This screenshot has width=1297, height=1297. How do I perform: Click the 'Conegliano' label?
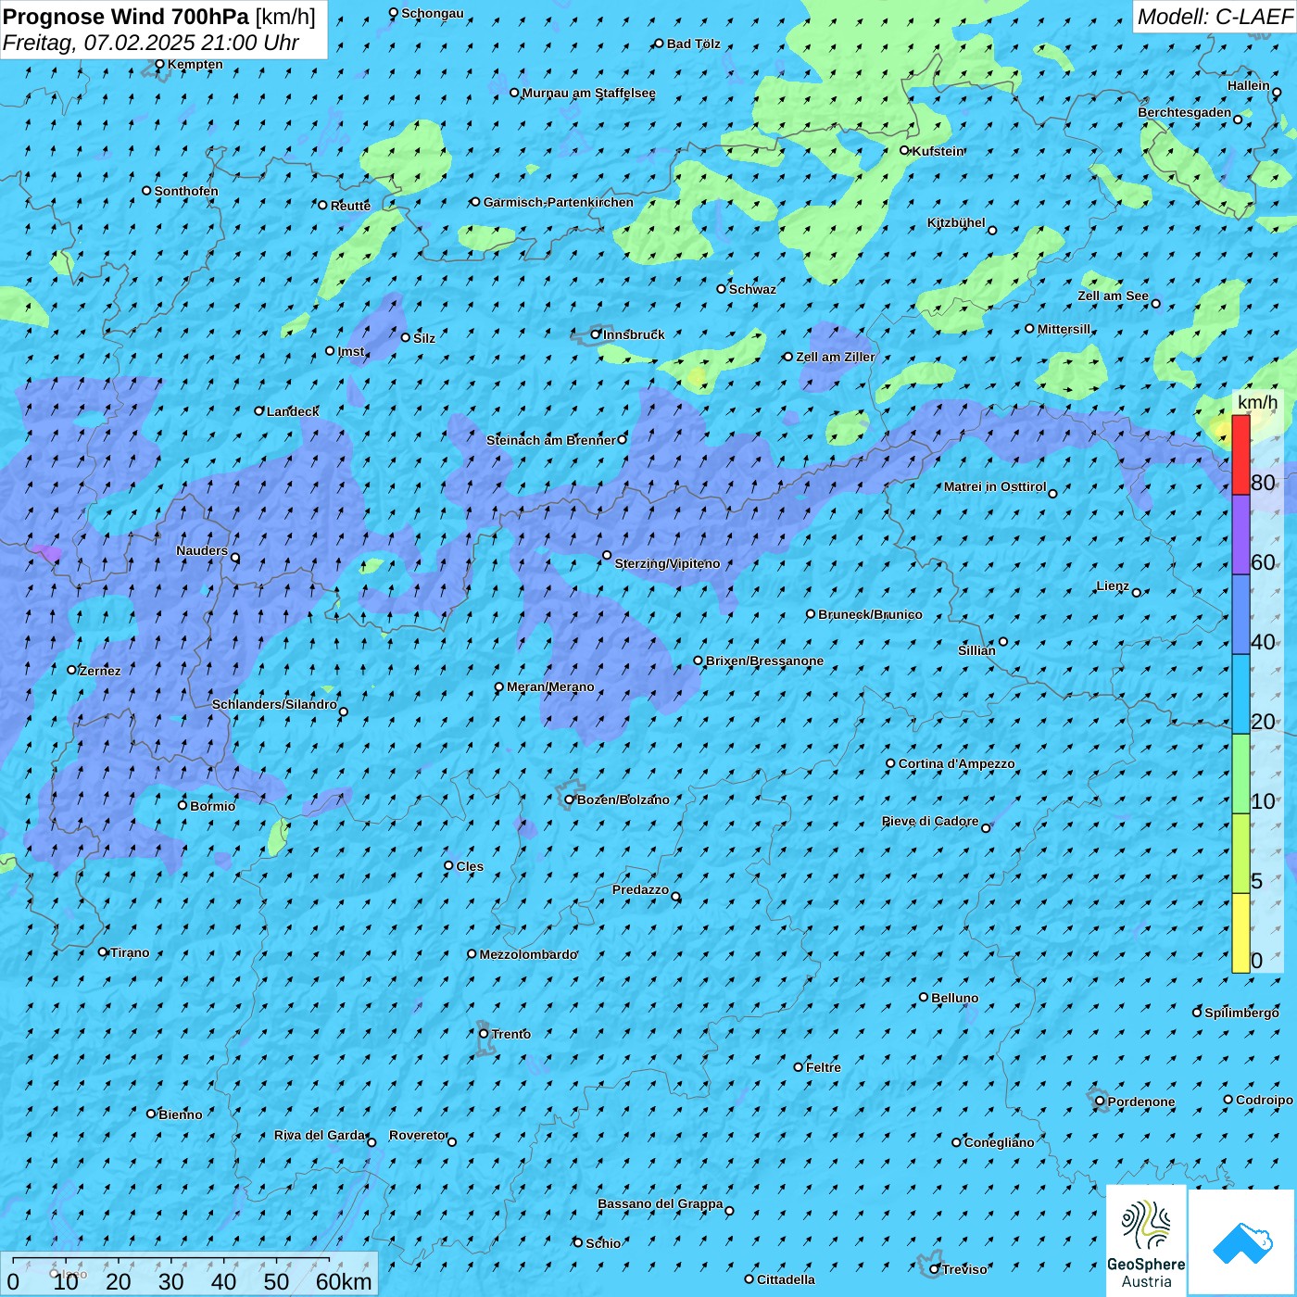[x=1000, y=1142]
